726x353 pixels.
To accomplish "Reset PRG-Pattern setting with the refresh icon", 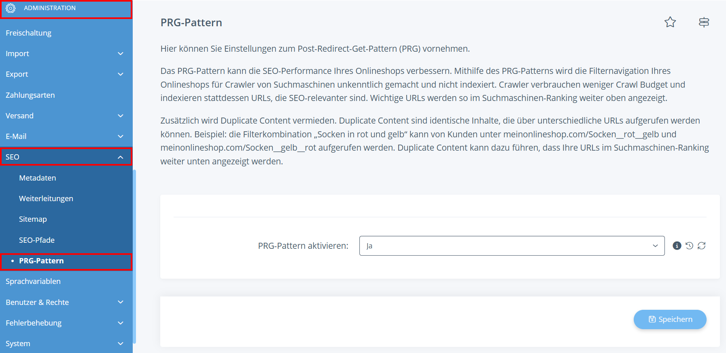I will pos(702,246).
